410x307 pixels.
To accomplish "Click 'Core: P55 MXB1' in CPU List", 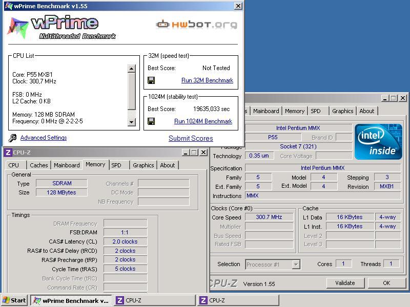I will coord(33,75).
